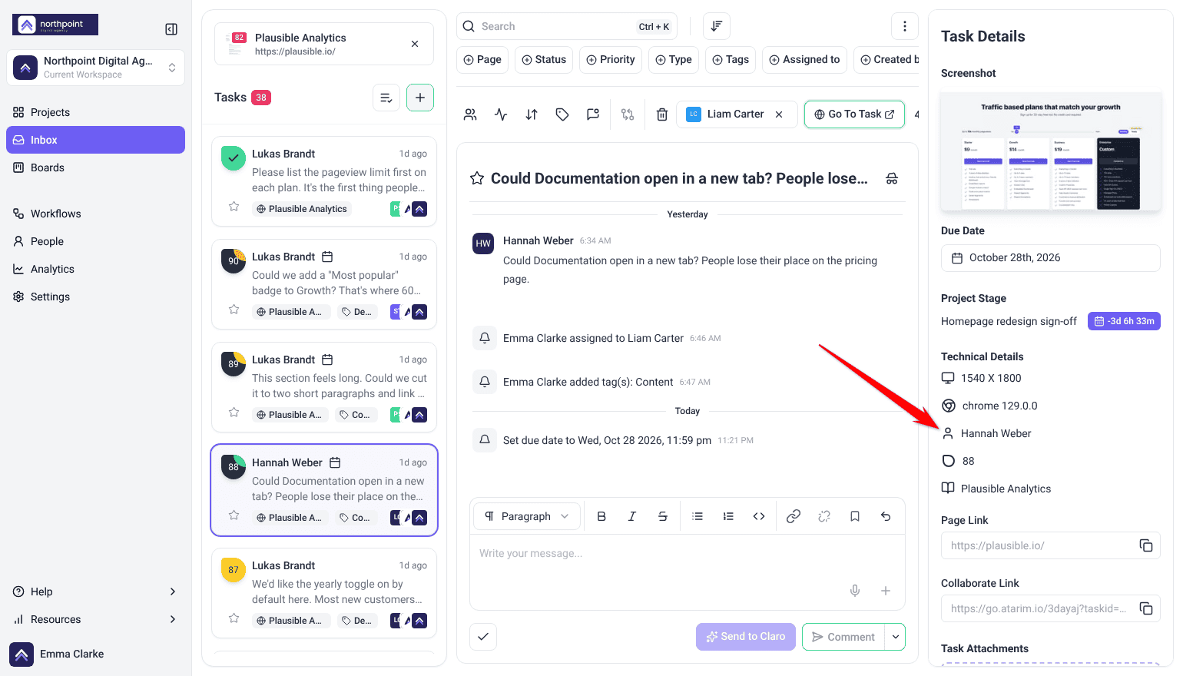This screenshot has height=676, width=1183.
Task: Open the sort order icon next to search
Action: tap(716, 26)
